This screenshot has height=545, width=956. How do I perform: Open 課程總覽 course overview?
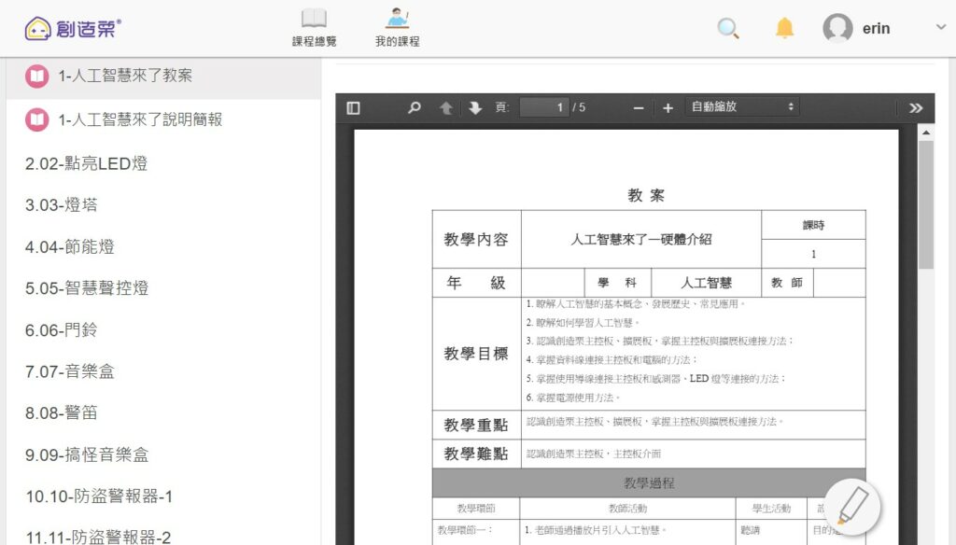[314, 28]
